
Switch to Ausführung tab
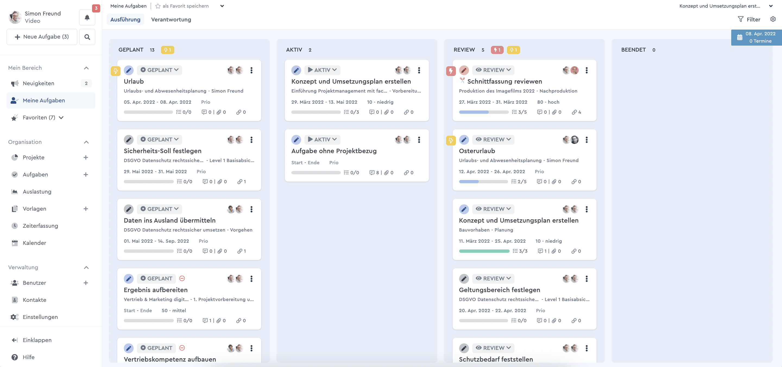coord(125,20)
